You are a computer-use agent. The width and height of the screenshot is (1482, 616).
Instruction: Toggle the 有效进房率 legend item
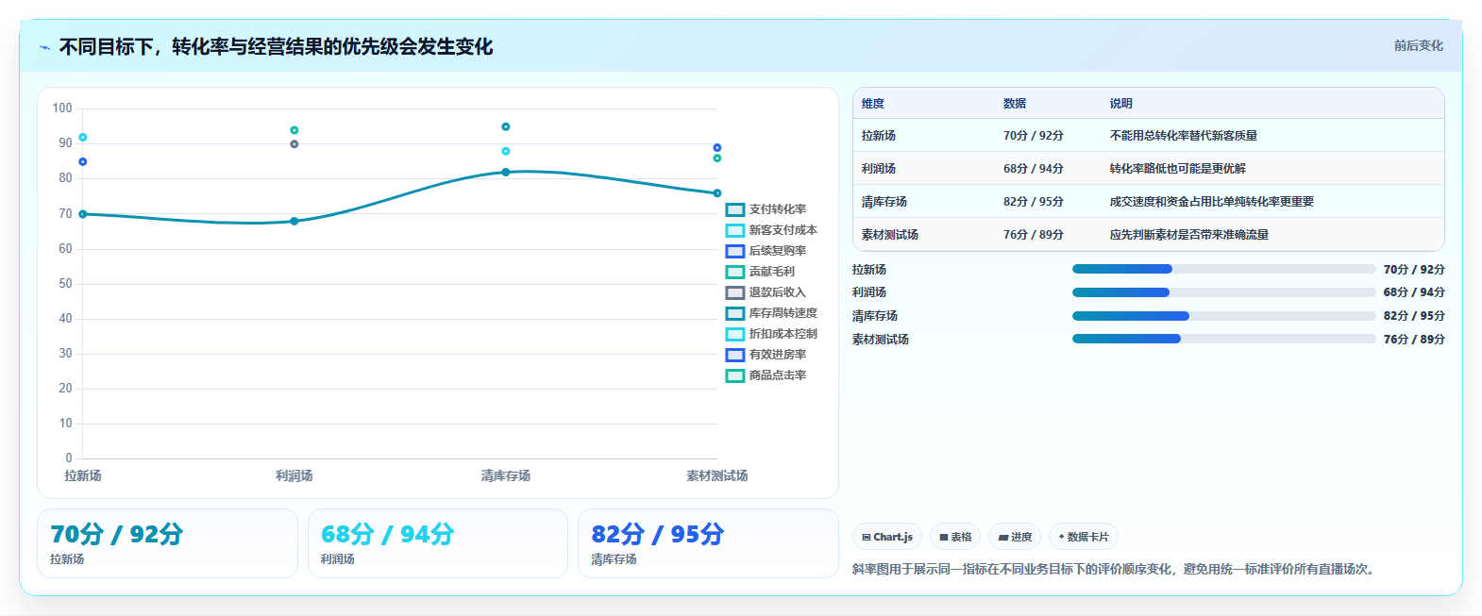(x=766, y=355)
